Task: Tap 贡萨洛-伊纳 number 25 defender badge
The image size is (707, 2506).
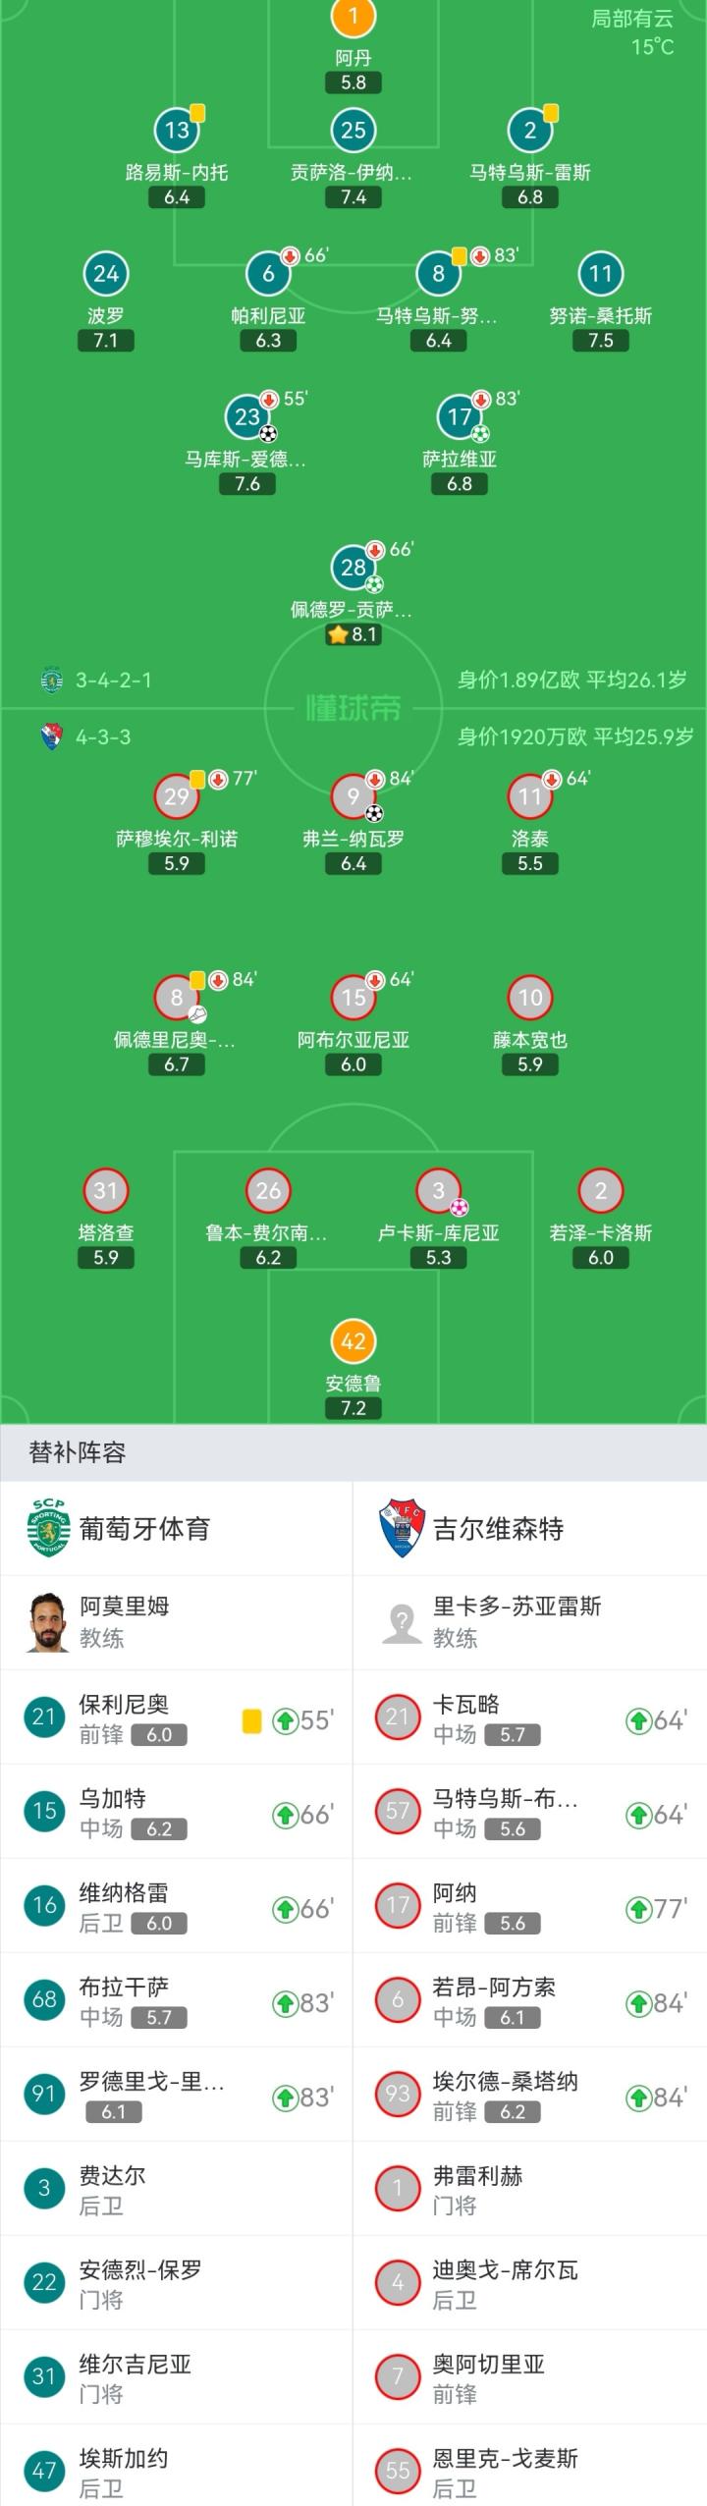Action: 353,131
